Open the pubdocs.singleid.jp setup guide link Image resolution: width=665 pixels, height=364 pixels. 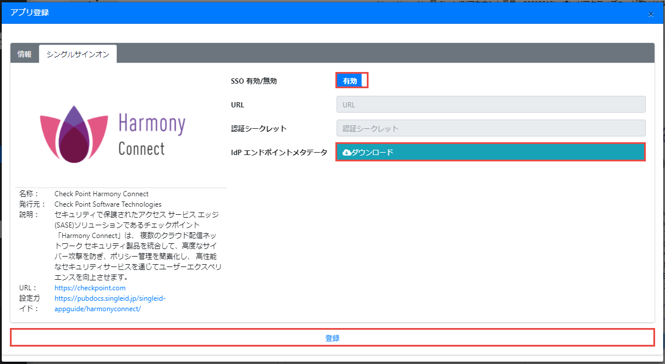(x=110, y=304)
